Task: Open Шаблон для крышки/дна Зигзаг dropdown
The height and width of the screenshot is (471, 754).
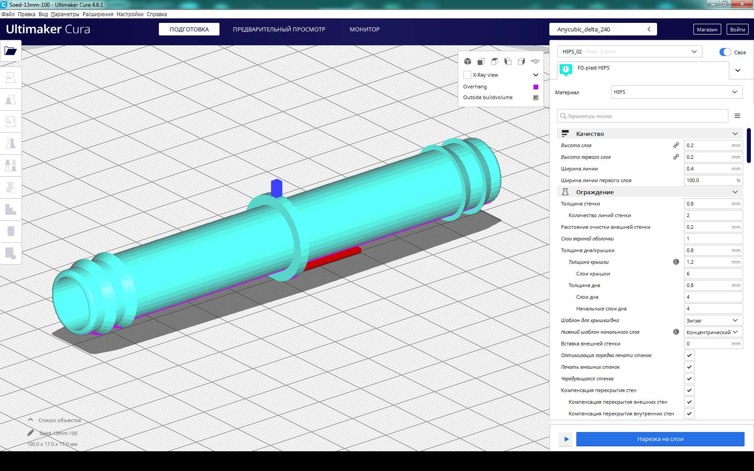Action: pyautogui.click(x=713, y=320)
